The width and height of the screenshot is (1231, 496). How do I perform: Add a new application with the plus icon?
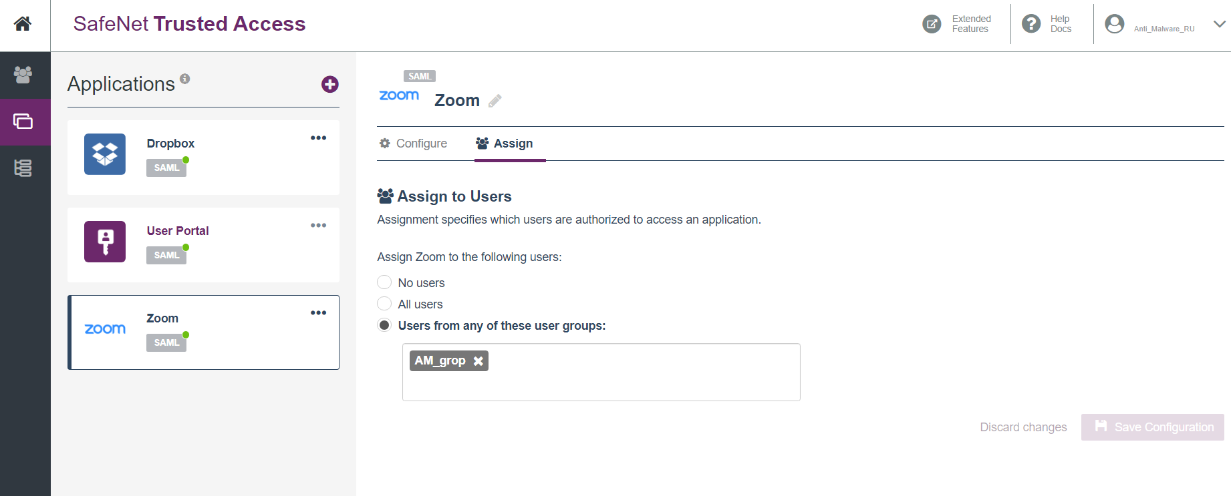click(329, 84)
